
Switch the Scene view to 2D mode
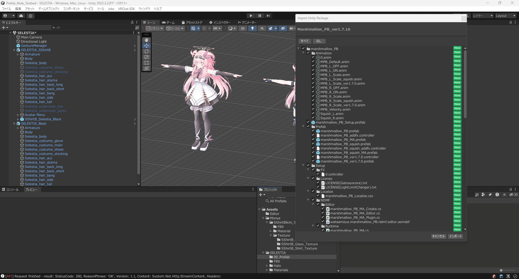pos(242,28)
